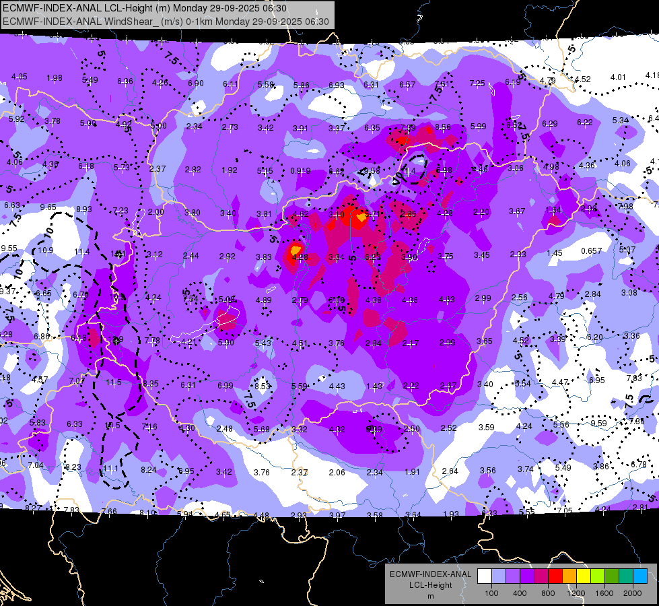This screenshot has height=606, width=659.
Task: Click the grid value 8.53
Action: (263, 386)
